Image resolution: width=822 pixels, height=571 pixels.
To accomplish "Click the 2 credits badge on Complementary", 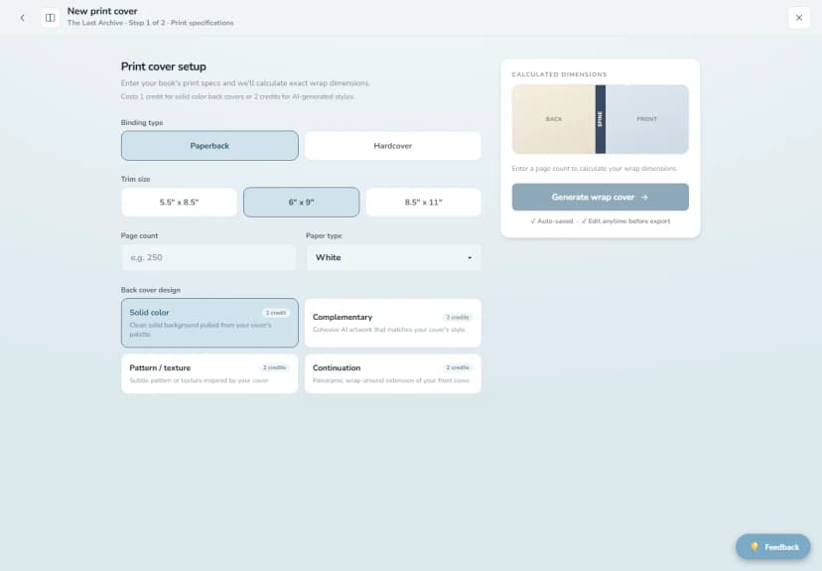I will coord(457,317).
